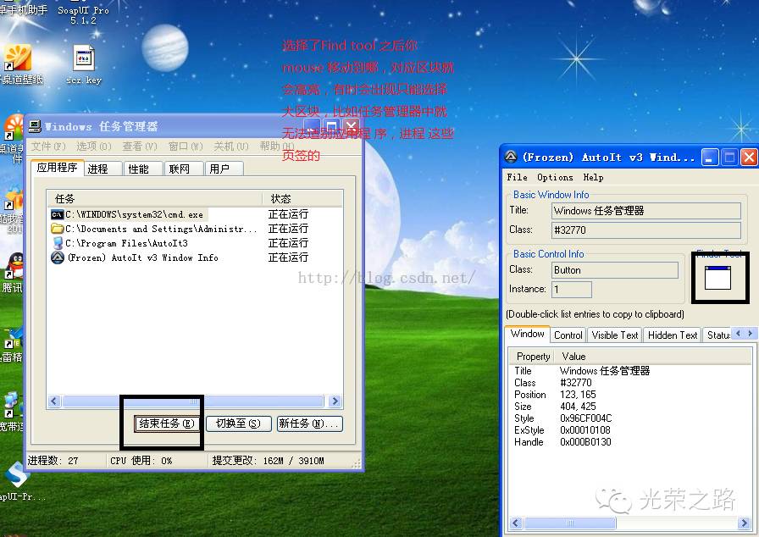Open the 进程 tab in Task Manager
The image size is (759, 537).
tap(98, 169)
